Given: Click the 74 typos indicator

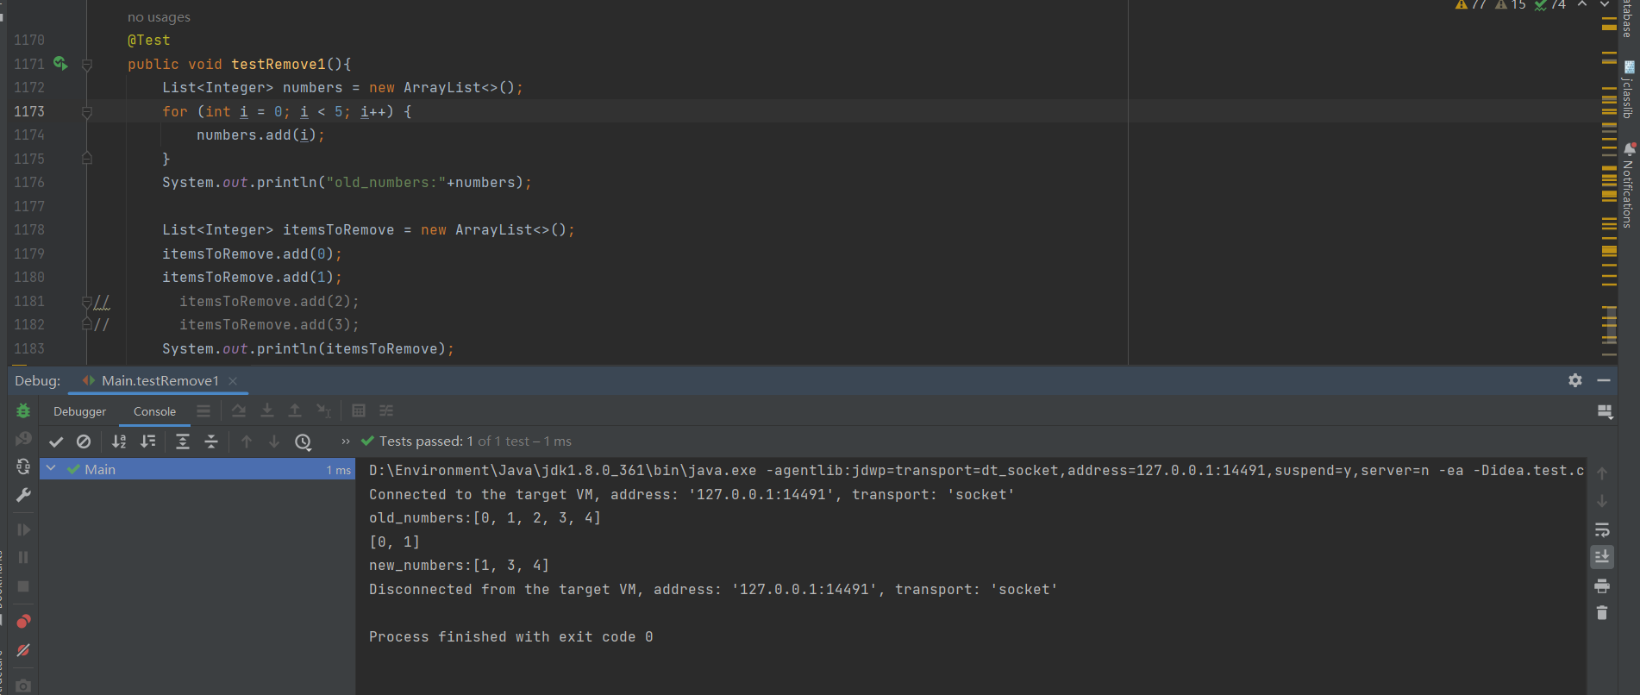Looking at the screenshot, I should pos(1550,5).
